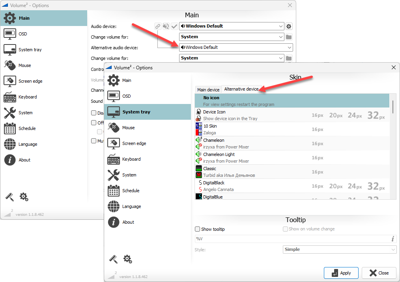Screen dimensions: 400x282
Task: Click the muted speaker icon near Audio device
Action: click(166, 26)
